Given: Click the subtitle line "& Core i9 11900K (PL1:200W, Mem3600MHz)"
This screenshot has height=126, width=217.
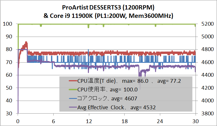Looking at the screenshot, I should [108, 16].
